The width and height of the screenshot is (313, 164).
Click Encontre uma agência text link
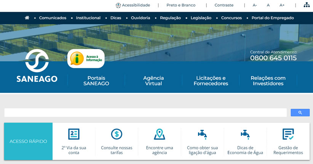(x=160, y=150)
